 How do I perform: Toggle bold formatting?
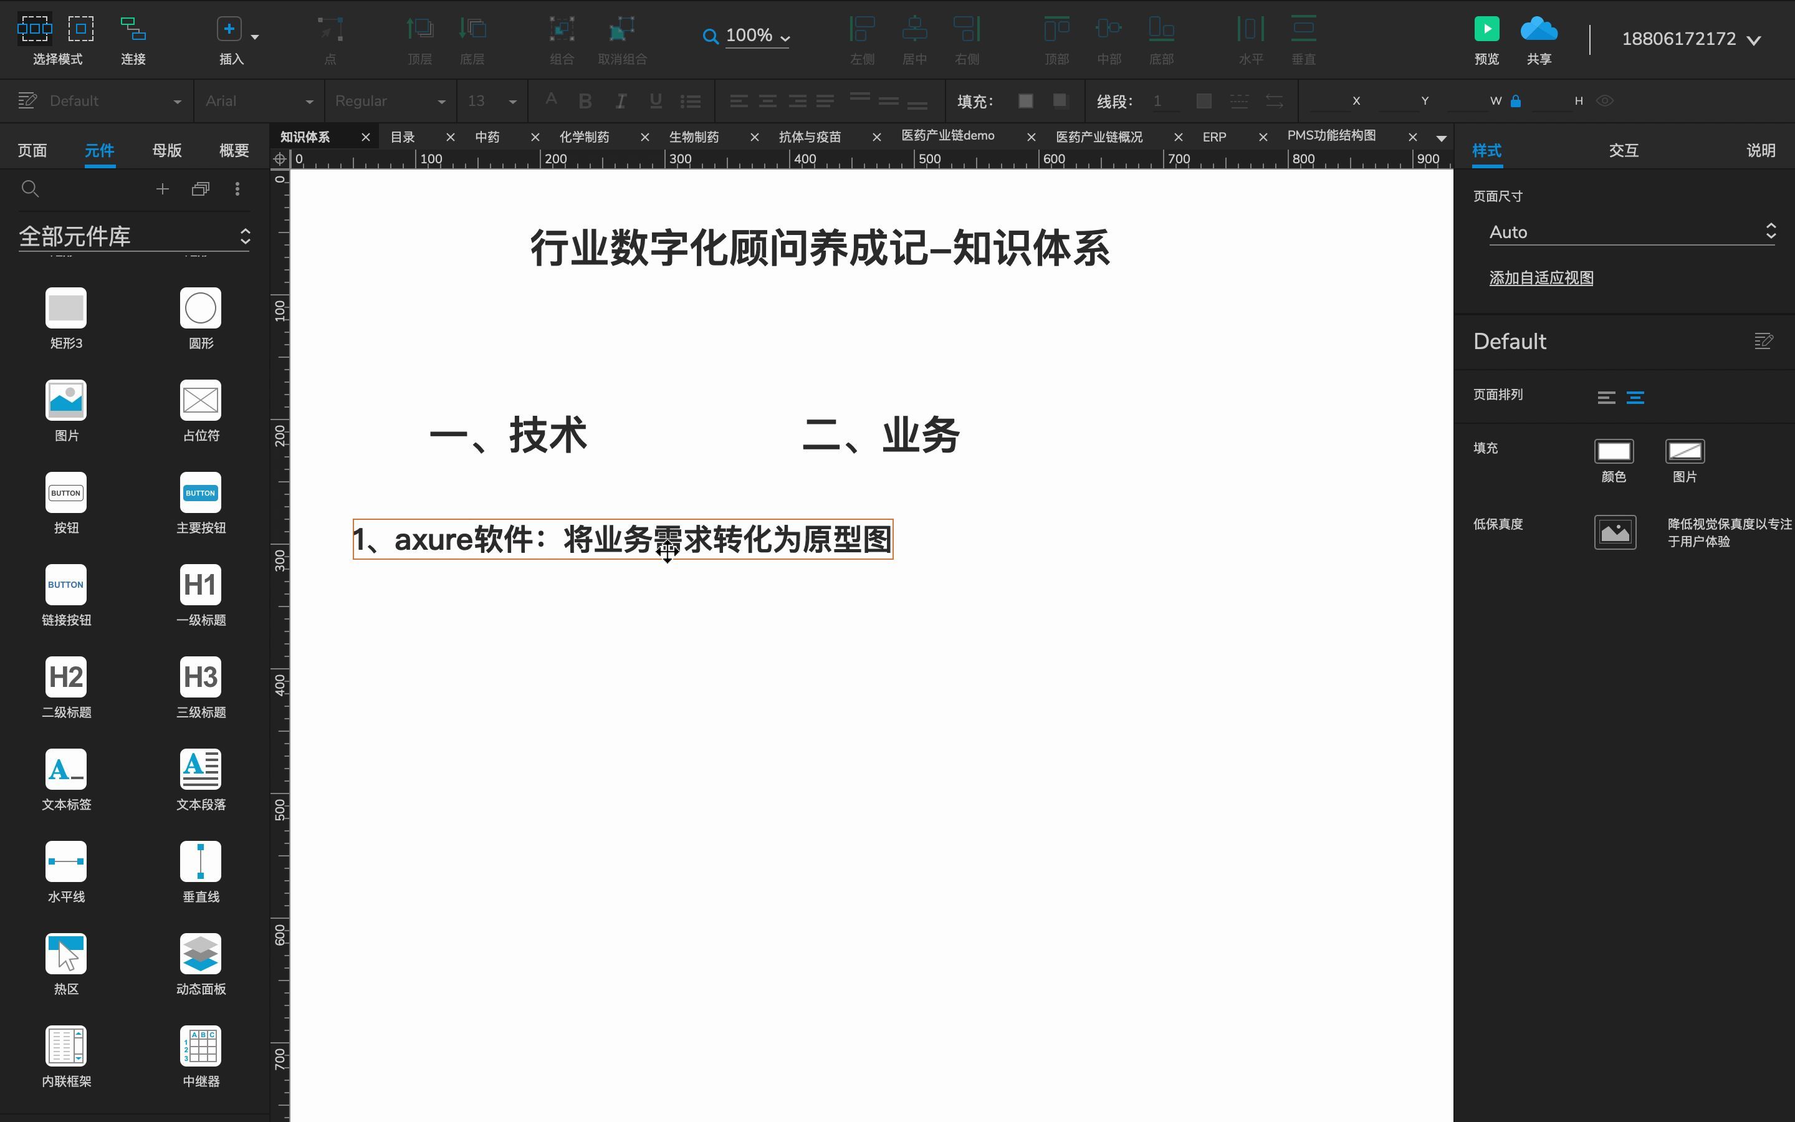coord(585,101)
